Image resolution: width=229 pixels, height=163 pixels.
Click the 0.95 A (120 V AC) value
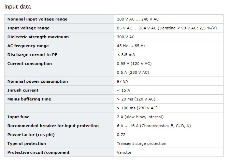[x=134, y=64]
